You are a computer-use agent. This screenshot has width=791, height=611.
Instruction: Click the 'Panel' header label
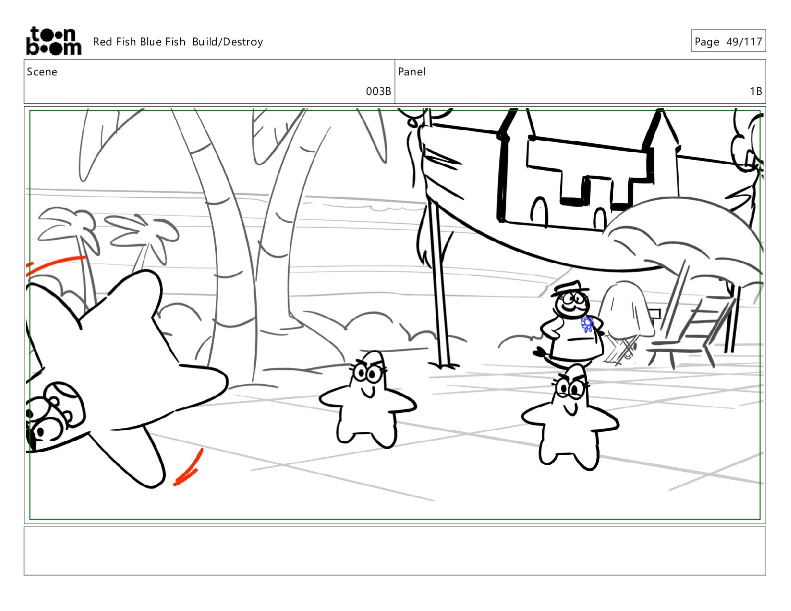point(412,72)
